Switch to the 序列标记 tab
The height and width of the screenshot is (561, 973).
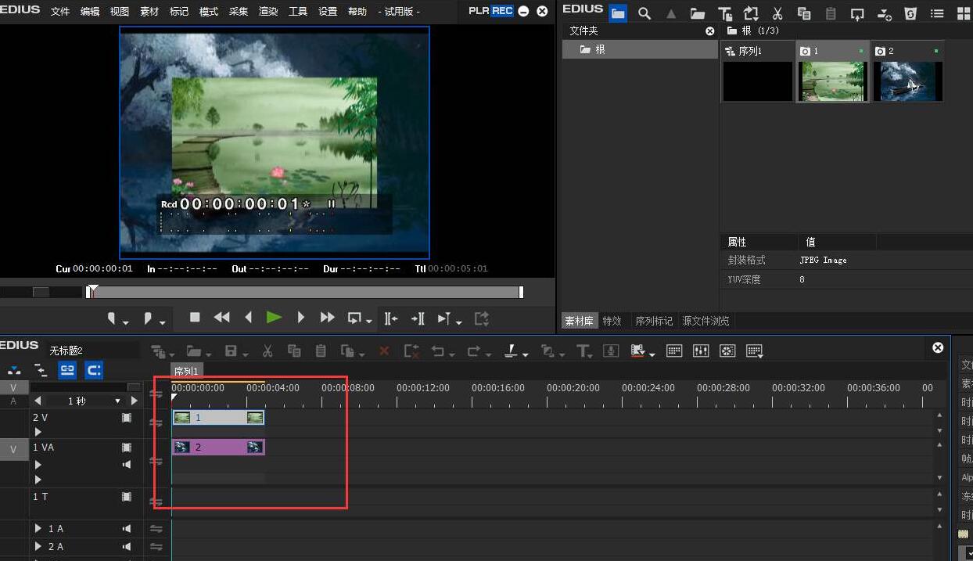coord(654,321)
